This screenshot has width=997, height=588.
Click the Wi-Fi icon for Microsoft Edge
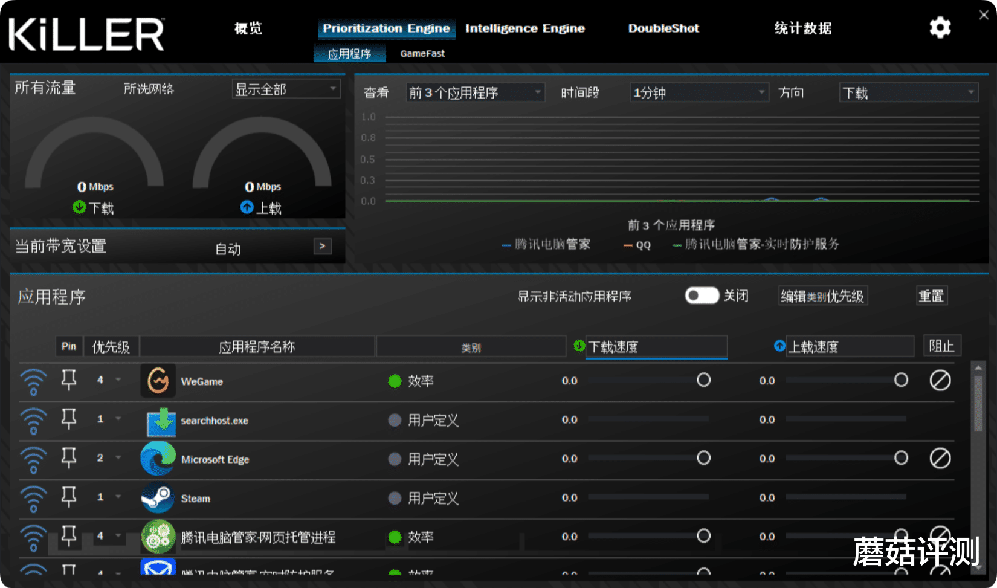tap(33, 460)
